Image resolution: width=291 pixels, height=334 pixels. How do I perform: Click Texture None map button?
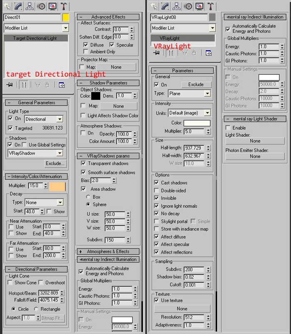point(182,309)
